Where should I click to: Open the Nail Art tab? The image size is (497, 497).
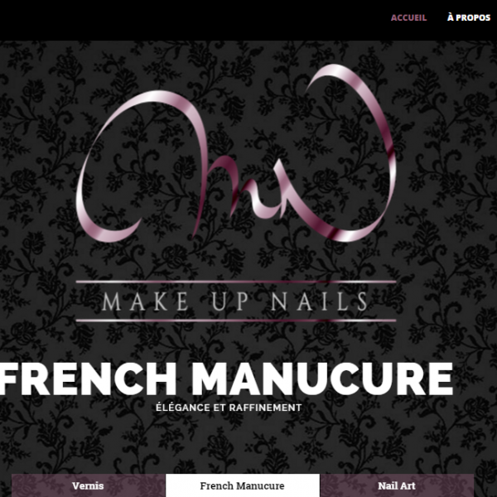[x=397, y=485]
